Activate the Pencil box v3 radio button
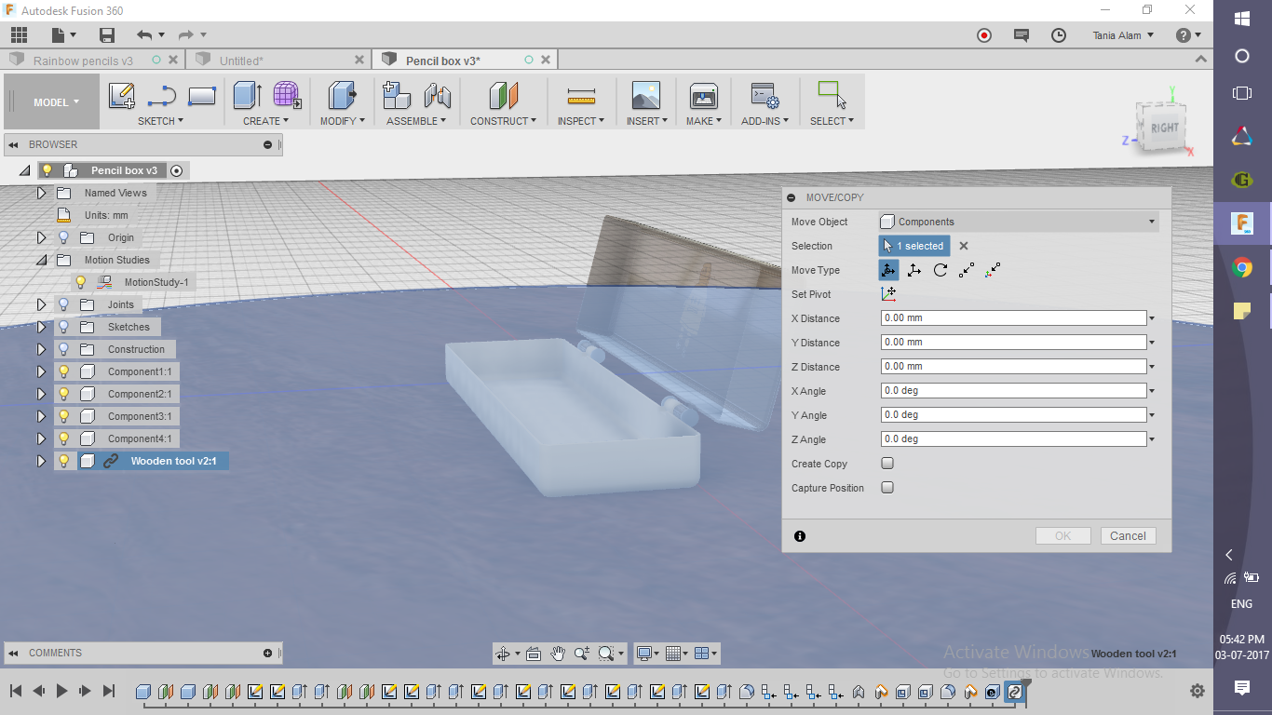 click(176, 170)
